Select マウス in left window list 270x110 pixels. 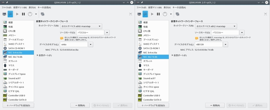click(18, 65)
